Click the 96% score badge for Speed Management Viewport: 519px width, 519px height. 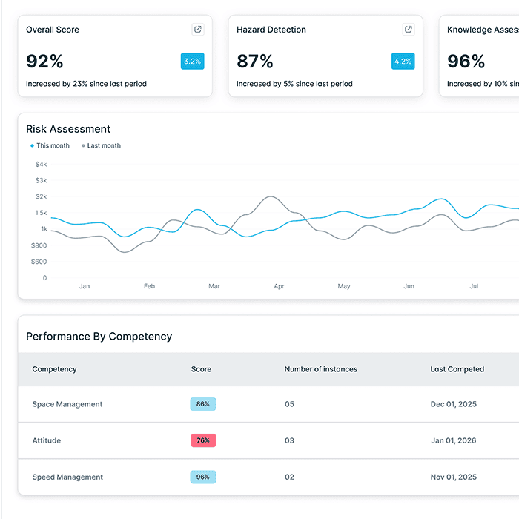(203, 477)
